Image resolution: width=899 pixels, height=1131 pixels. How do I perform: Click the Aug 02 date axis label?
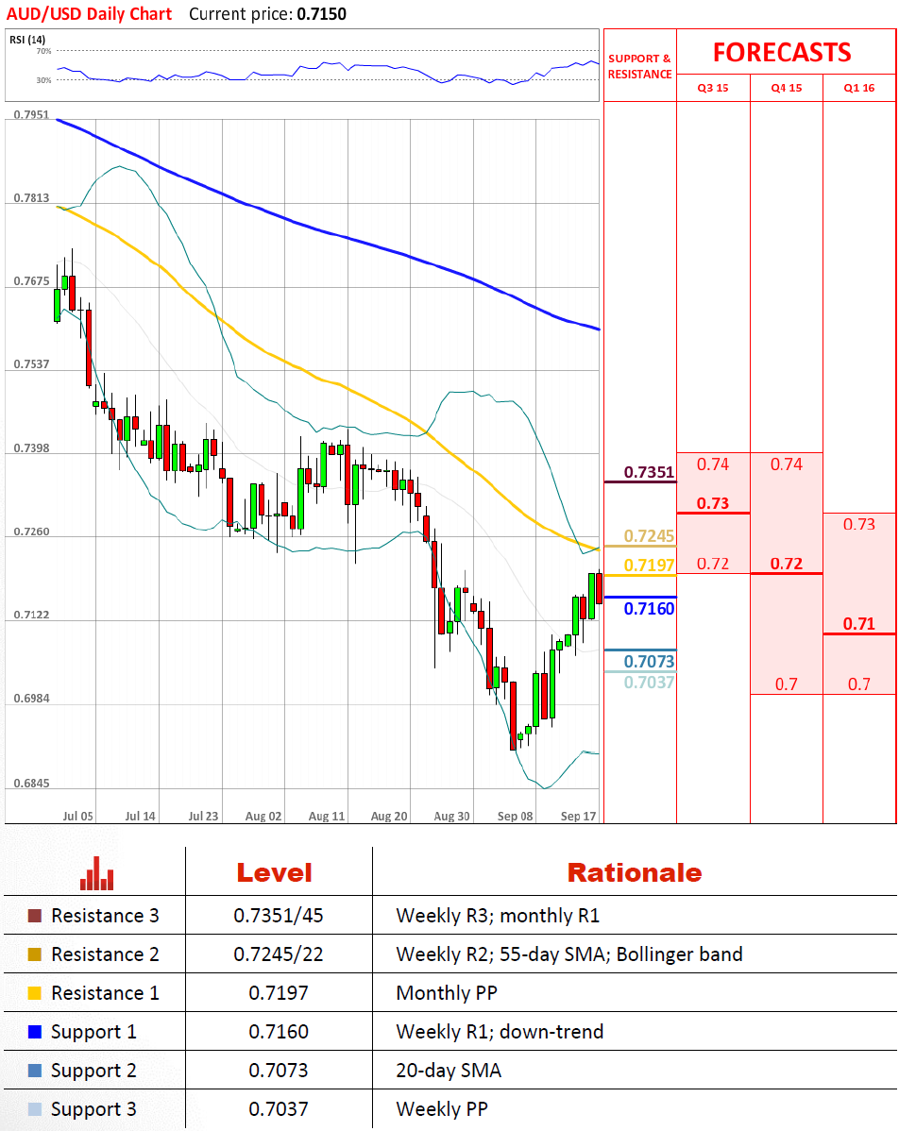[263, 816]
